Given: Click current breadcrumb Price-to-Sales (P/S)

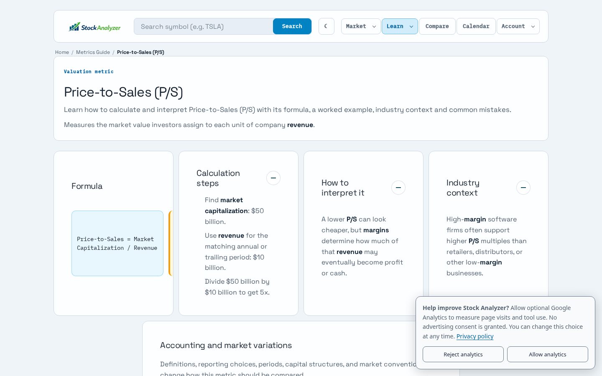Looking at the screenshot, I should pyautogui.click(x=140, y=52).
